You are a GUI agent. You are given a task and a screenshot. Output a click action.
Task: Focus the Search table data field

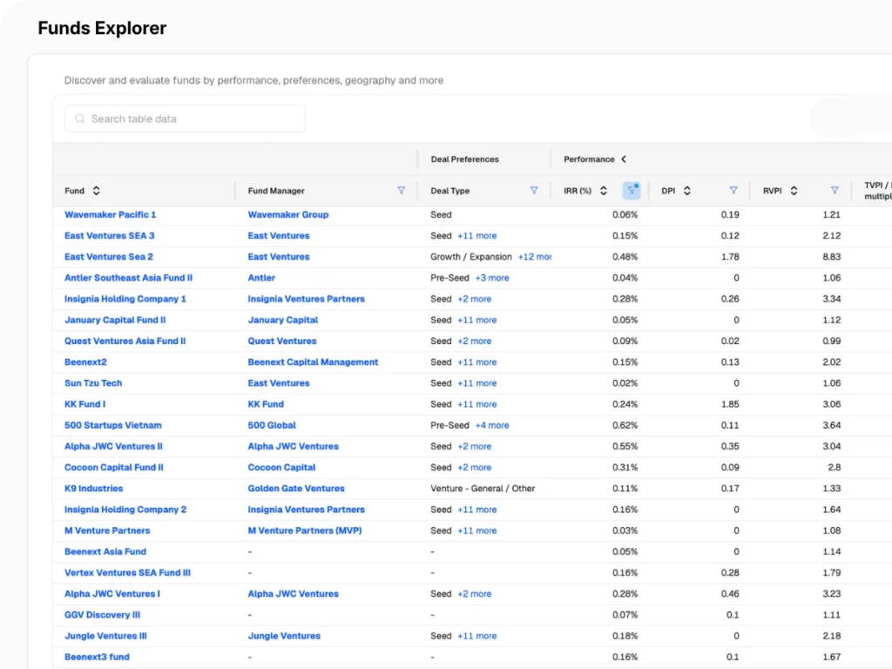pyautogui.click(x=185, y=118)
